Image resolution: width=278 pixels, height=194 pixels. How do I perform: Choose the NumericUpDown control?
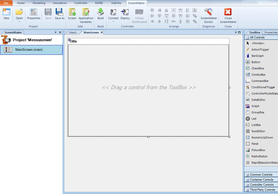[262, 138]
